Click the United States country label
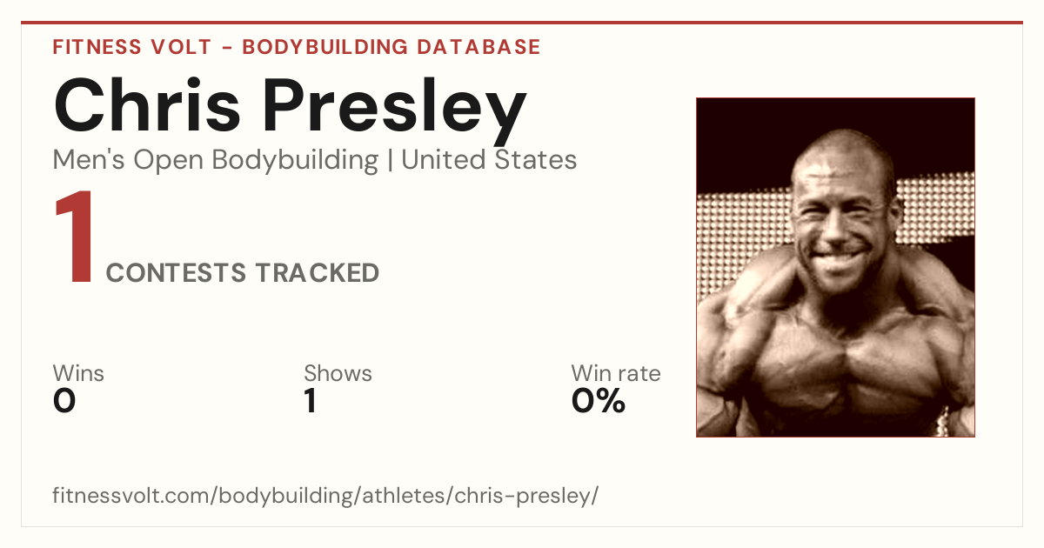Viewport: 1044px width, 548px height. 489,160
